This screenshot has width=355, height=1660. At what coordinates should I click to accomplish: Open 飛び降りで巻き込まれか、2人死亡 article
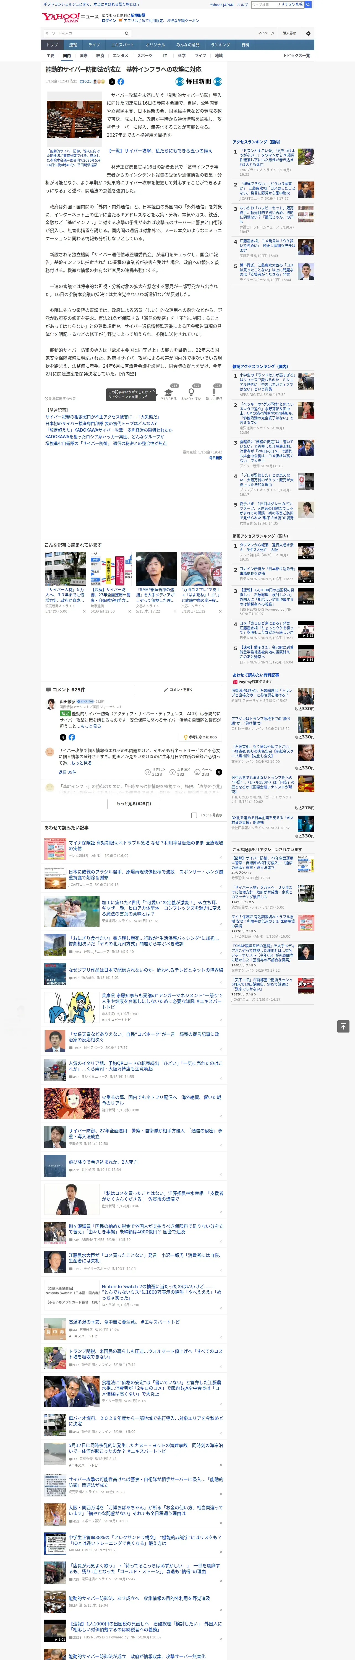tap(103, 1163)
